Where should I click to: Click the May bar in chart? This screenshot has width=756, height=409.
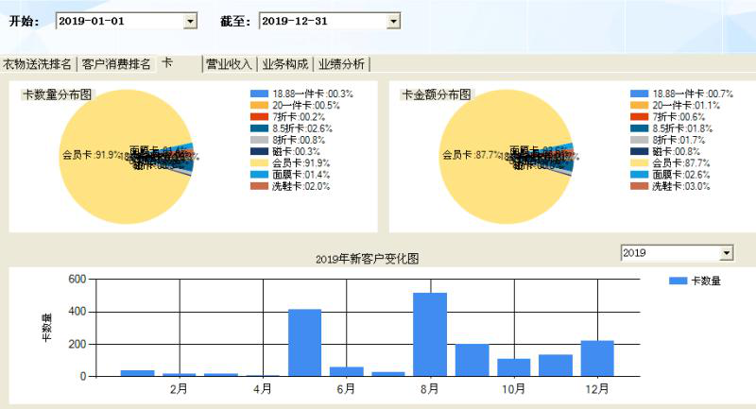304,343
